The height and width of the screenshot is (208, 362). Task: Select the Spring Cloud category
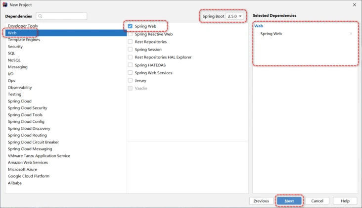coord(66,101)
